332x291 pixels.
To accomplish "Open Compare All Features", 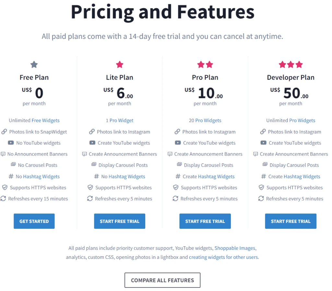I will (162, 280).
